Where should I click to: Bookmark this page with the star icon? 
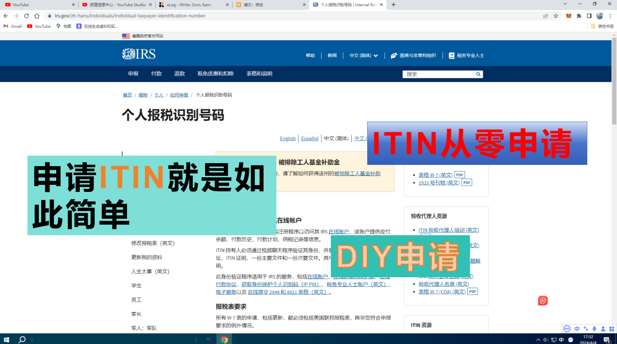pos(556,16)
